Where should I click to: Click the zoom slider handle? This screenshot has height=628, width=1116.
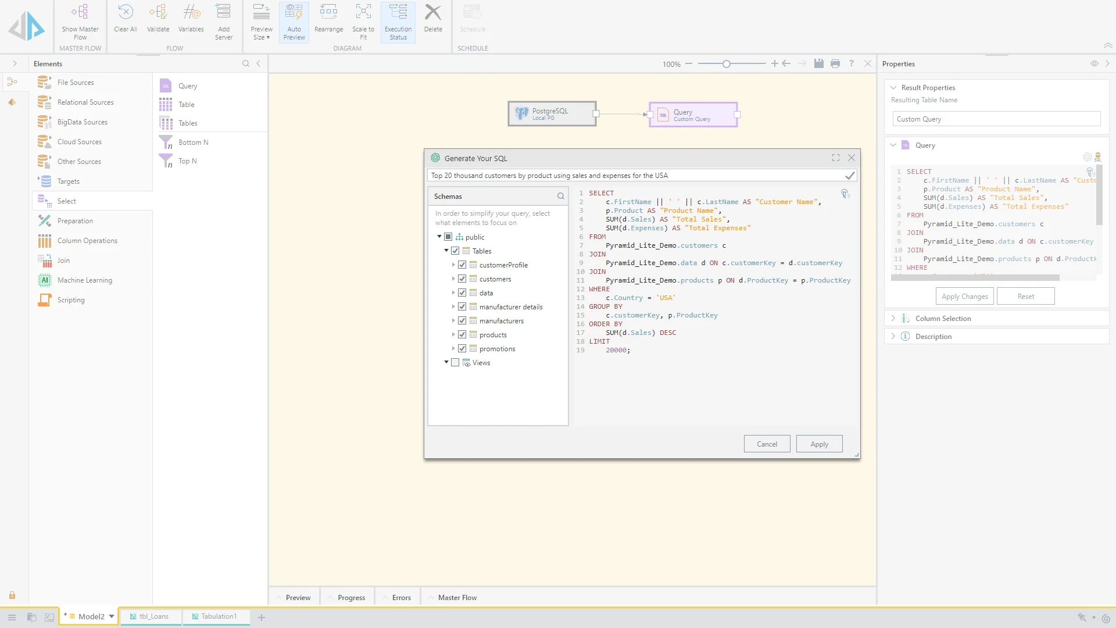coord(726,64)
